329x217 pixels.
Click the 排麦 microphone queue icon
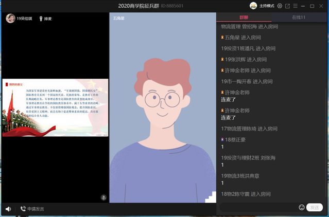(x=40, y=19)
